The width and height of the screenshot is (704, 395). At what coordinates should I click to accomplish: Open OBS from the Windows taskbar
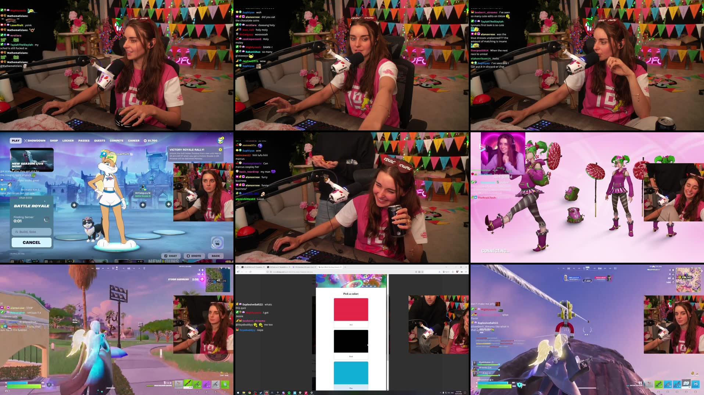click(x=272, y=392)
